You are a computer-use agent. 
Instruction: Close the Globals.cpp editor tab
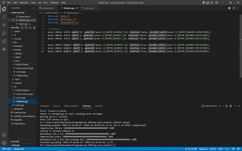coord(77,8)
